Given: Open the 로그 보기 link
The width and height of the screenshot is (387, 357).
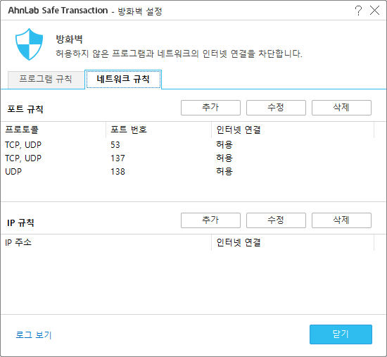Looking at the screenshot, I should pos(34,334).
